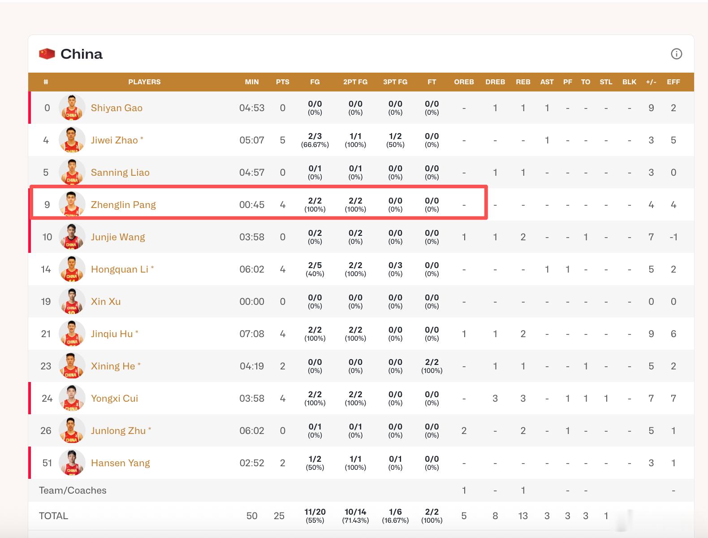Click the China flag icon
Viewport: 708px width, 538px height.
(47, 54)
